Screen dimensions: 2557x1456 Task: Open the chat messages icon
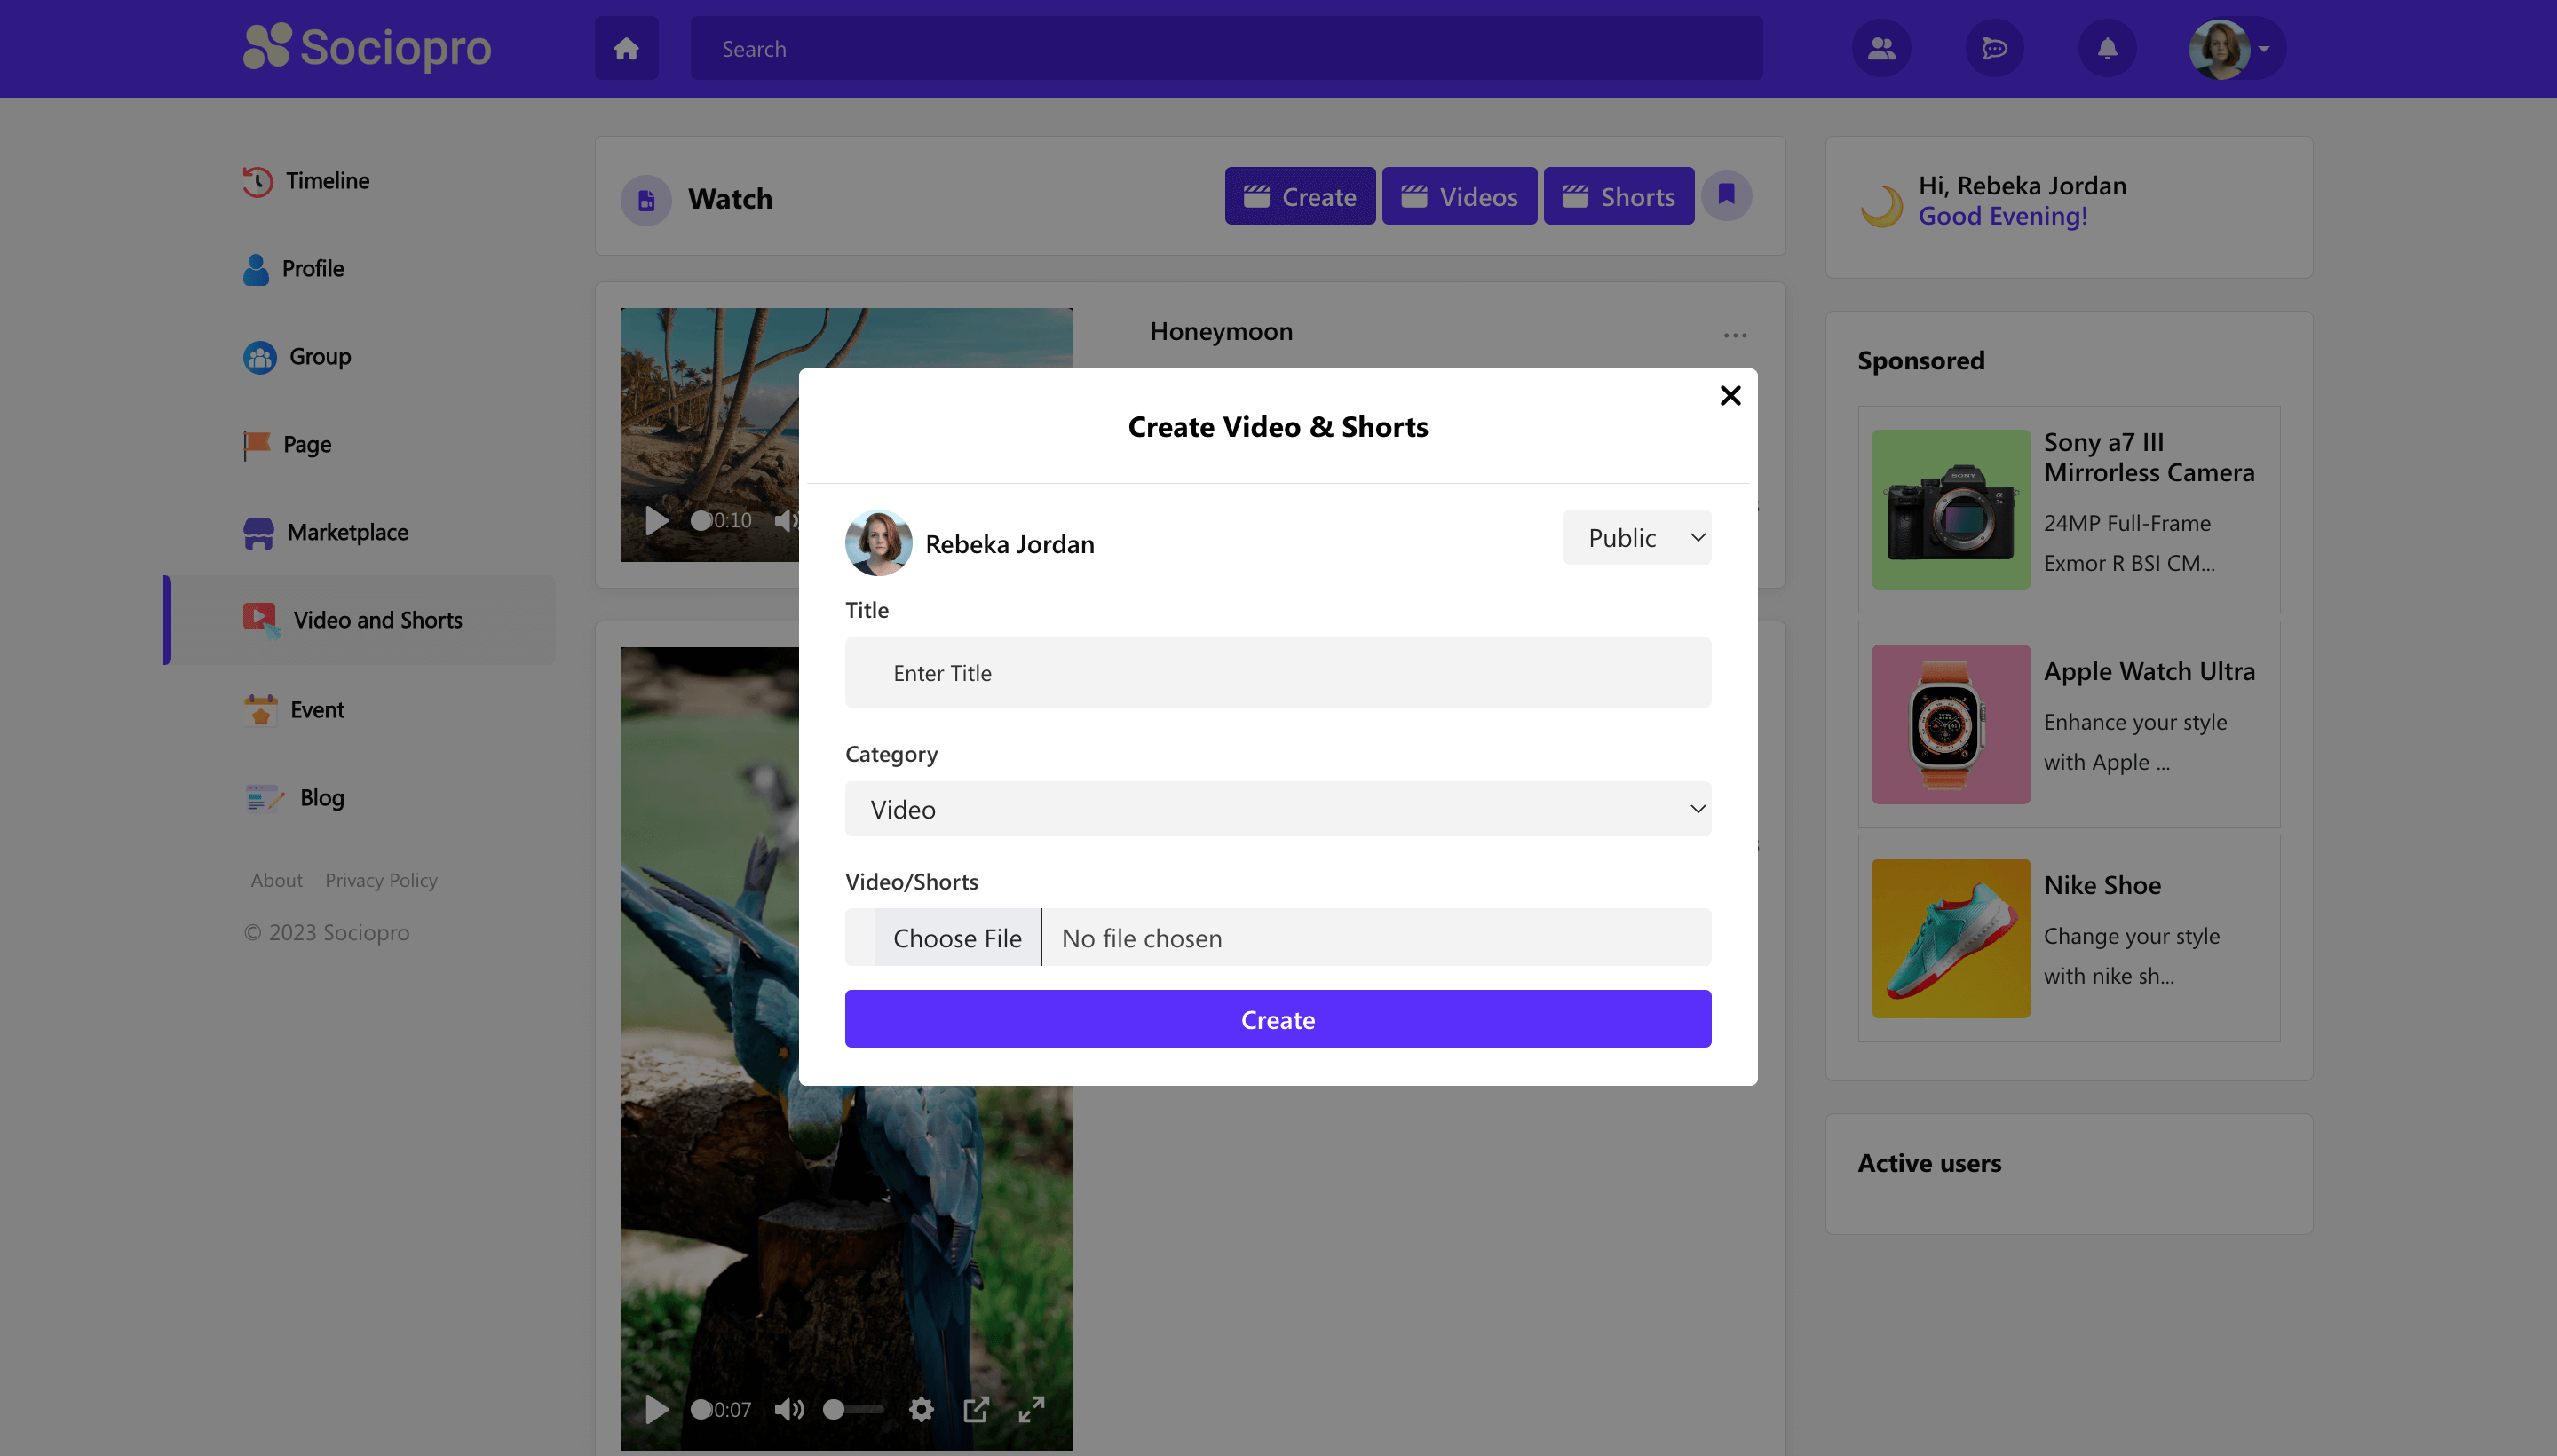tap(1995, 47)
